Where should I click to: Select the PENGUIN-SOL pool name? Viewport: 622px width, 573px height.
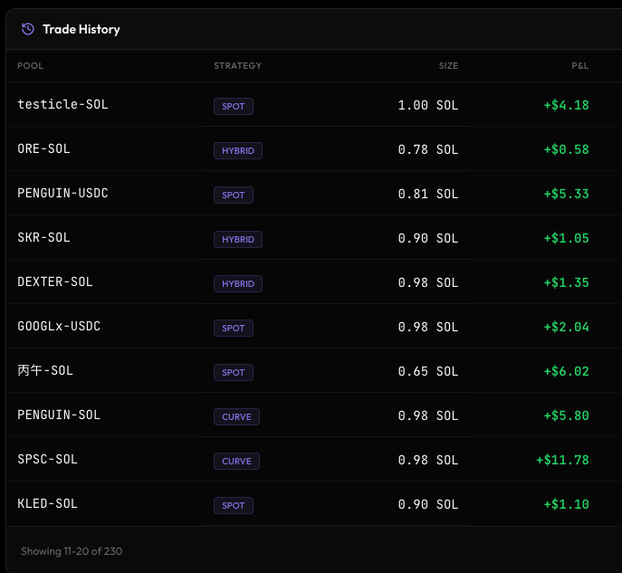point(59,415)
